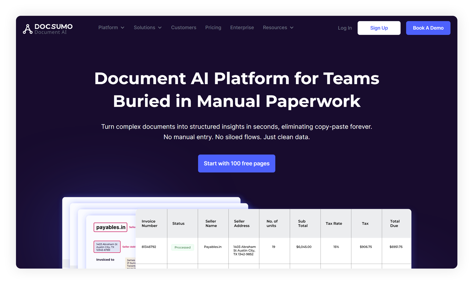Click the green Processed status badge

(x=183, y=247)
